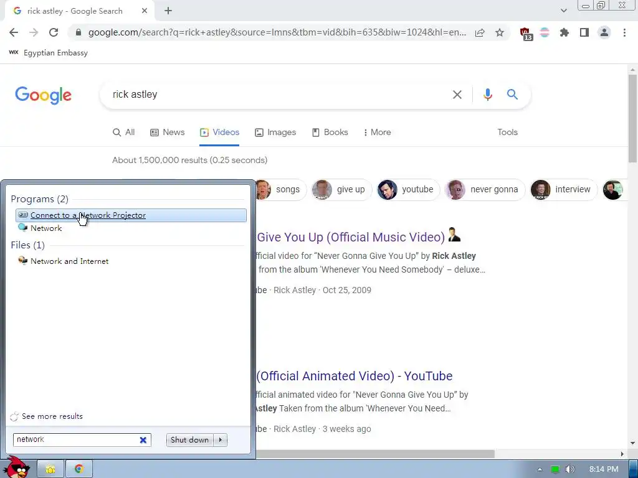
Task: Bookmark this page with the star icon
Action: 500,32
